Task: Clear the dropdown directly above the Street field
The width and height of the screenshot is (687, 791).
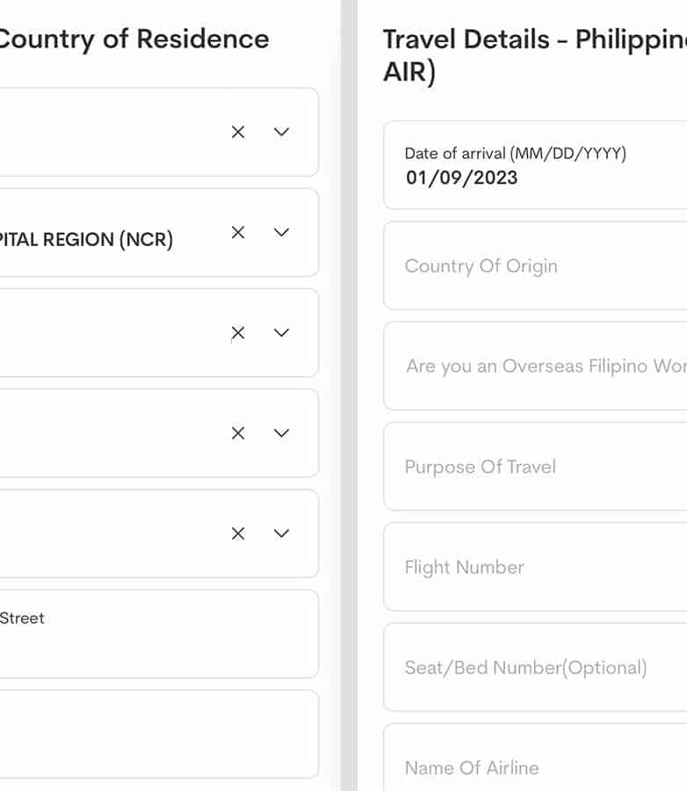Action: pos(237,533)
